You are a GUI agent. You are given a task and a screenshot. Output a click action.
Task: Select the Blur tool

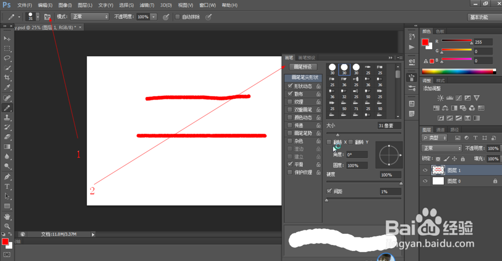7,157
